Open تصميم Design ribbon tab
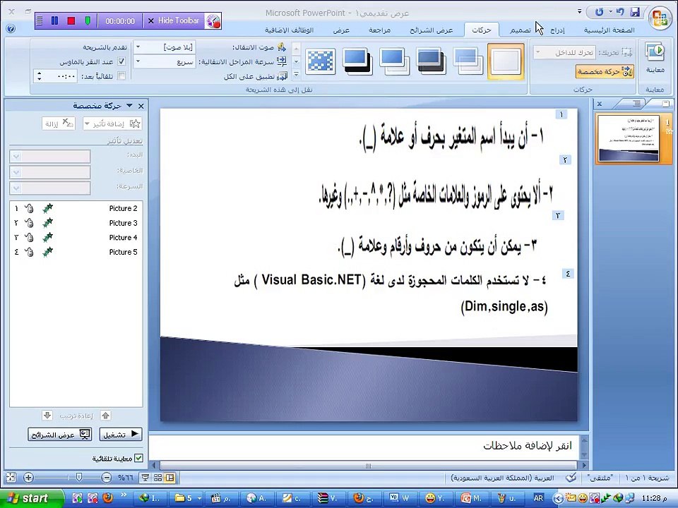The width and height of the screenshot is (678, 508). tap(521, 30)
